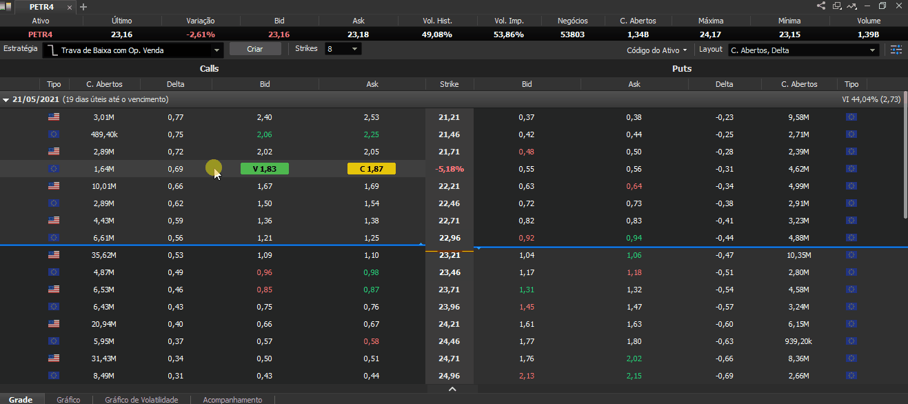Screen dimensions: 908x404
Task: Click the put-side EU flag for strike 22,96
Action: point(851,238)
